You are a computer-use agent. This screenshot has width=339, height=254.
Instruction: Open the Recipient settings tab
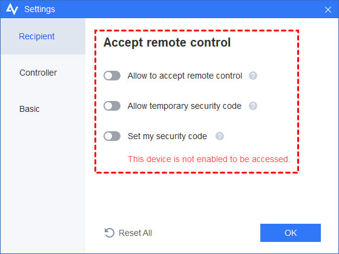pos(43,36)
